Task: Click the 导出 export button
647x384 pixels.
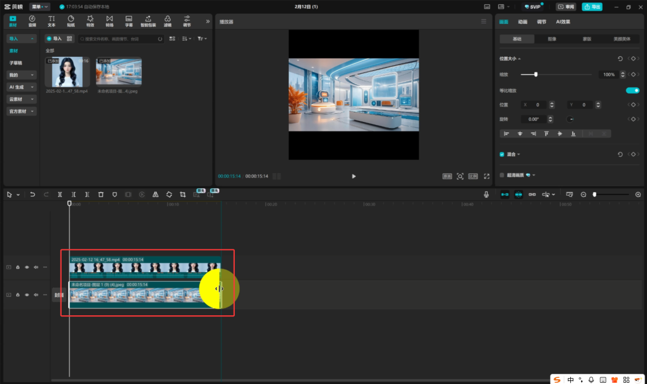Action: click(x=592, y=7)
